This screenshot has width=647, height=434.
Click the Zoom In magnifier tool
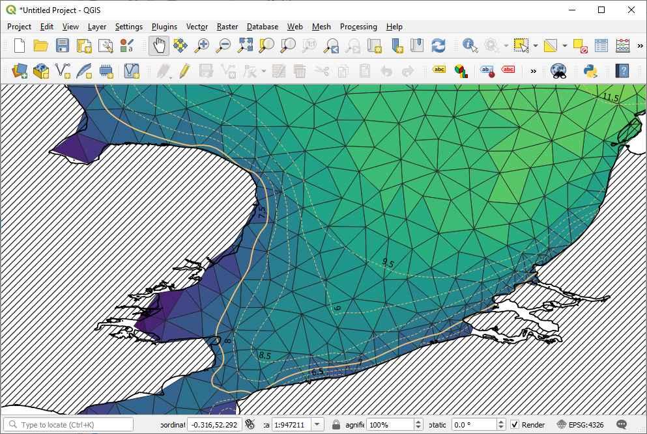[203, 46]
